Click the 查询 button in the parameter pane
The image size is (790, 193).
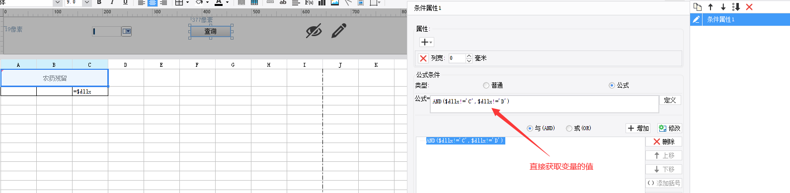point(211,31)
